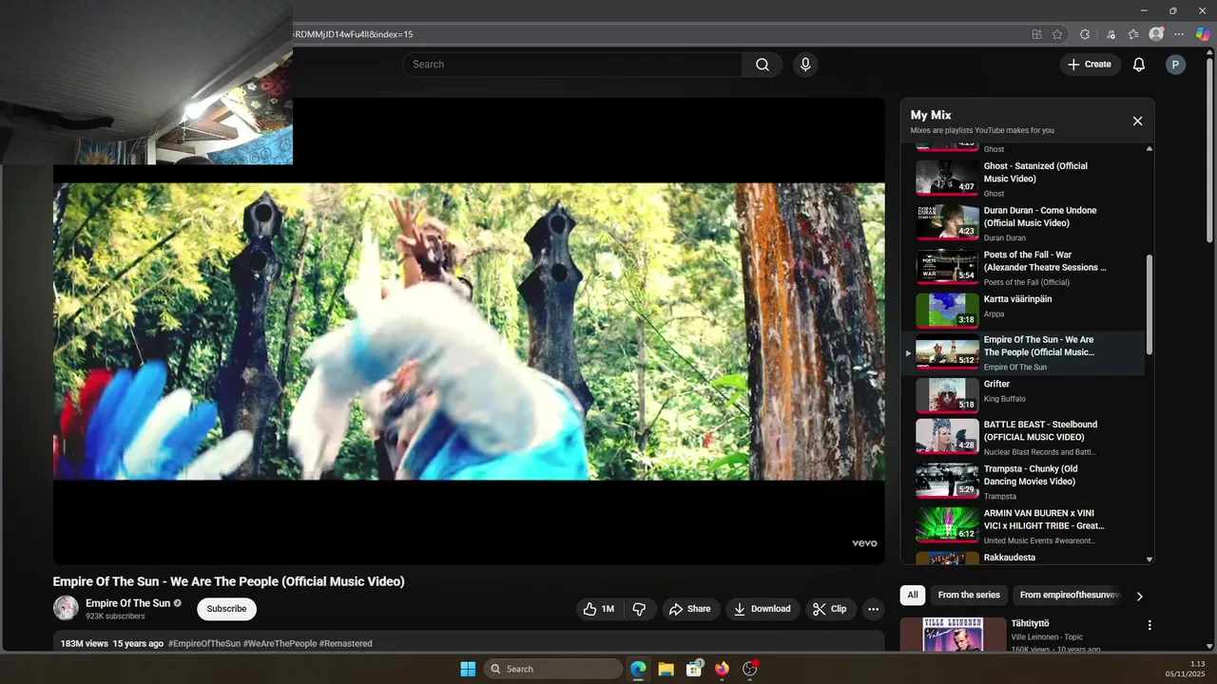The image size is (1217, 684).
Task: Close the My Mix playlist panel
Action: tap(1137, 121)
